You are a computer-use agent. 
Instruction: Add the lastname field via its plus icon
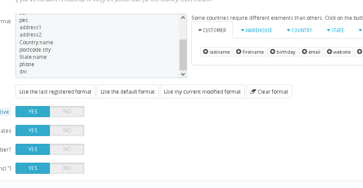click(205, 52)
